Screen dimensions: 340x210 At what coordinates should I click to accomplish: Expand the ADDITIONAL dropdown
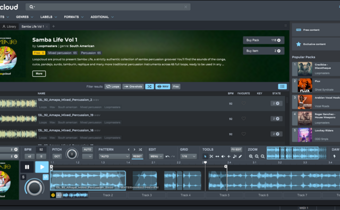pos(102,17)
